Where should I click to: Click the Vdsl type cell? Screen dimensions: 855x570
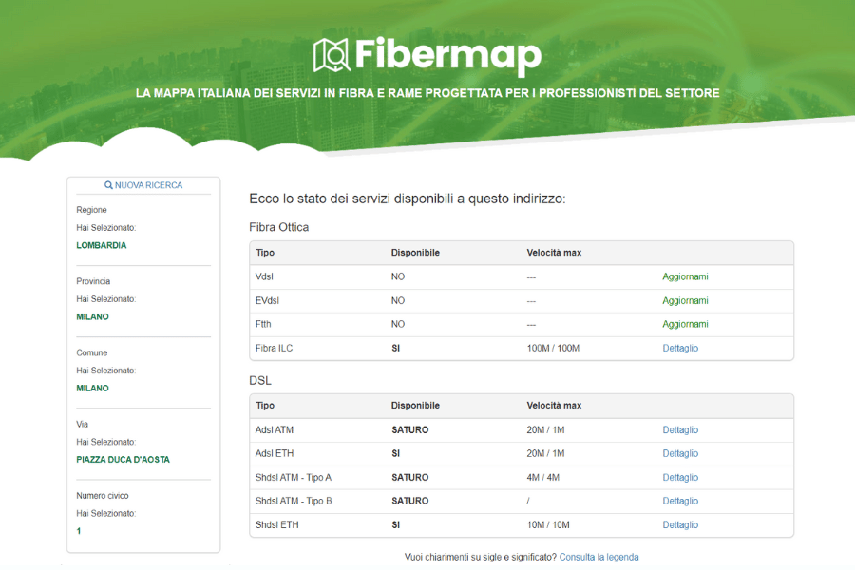(x=264, y=276)
